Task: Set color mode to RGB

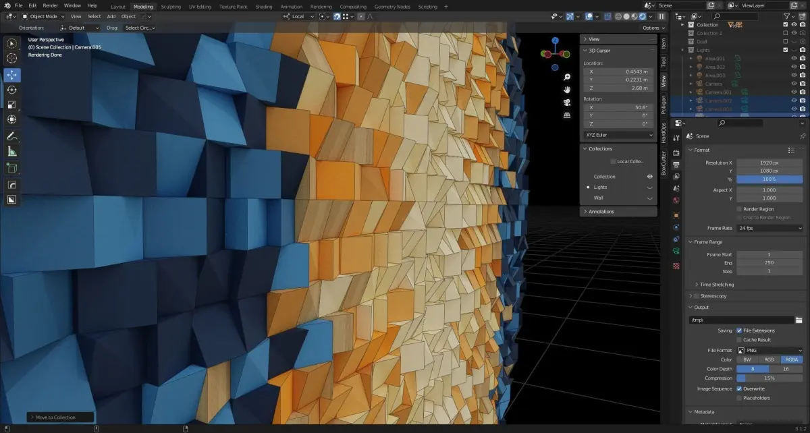Action: click(769, 359)
